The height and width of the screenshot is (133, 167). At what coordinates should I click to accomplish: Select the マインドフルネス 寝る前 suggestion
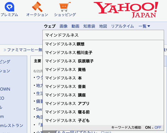point(67,112)
